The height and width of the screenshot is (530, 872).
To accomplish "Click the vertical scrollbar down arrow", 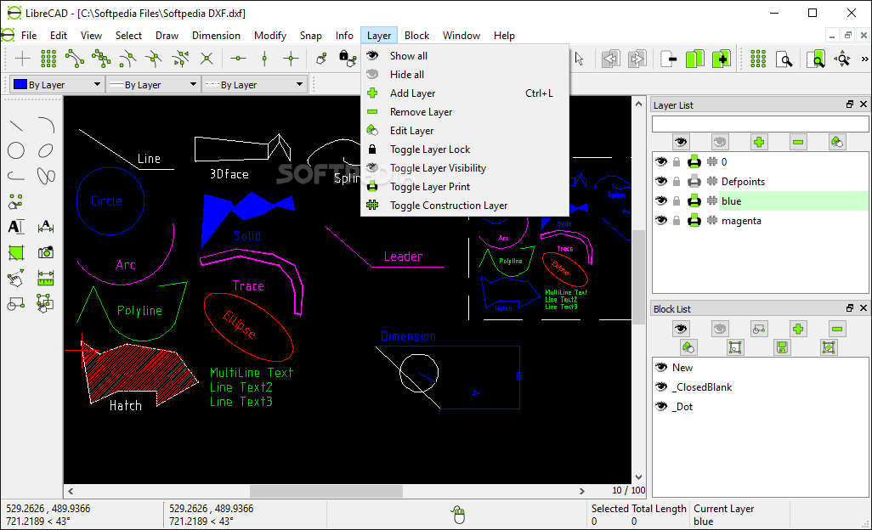I will (638, 477).
